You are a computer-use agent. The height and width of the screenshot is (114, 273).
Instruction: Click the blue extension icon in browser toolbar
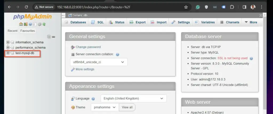coord(223,7)
